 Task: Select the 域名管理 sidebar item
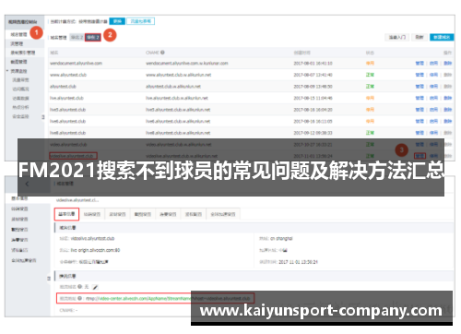point(19,34)
